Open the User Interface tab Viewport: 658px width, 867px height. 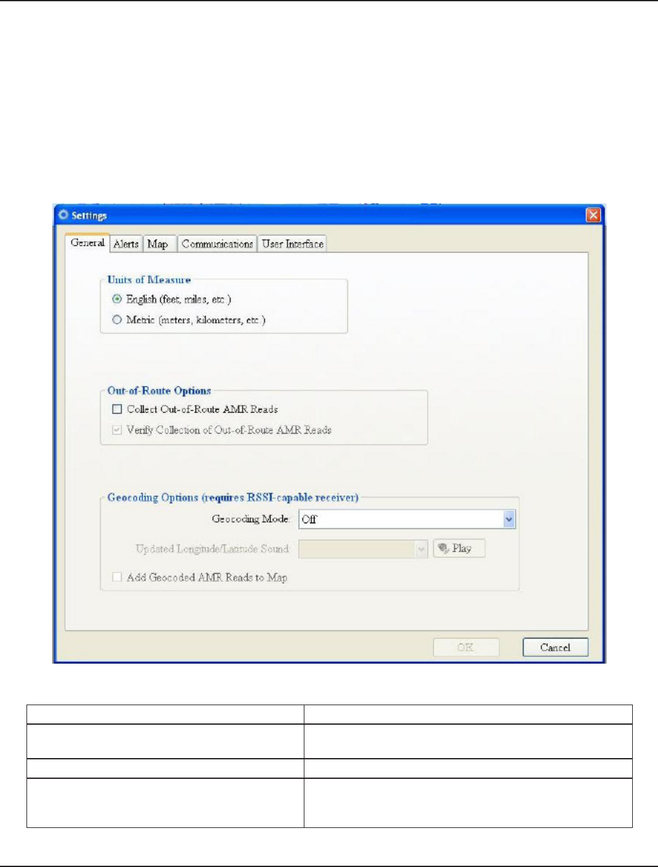(292, 244)
